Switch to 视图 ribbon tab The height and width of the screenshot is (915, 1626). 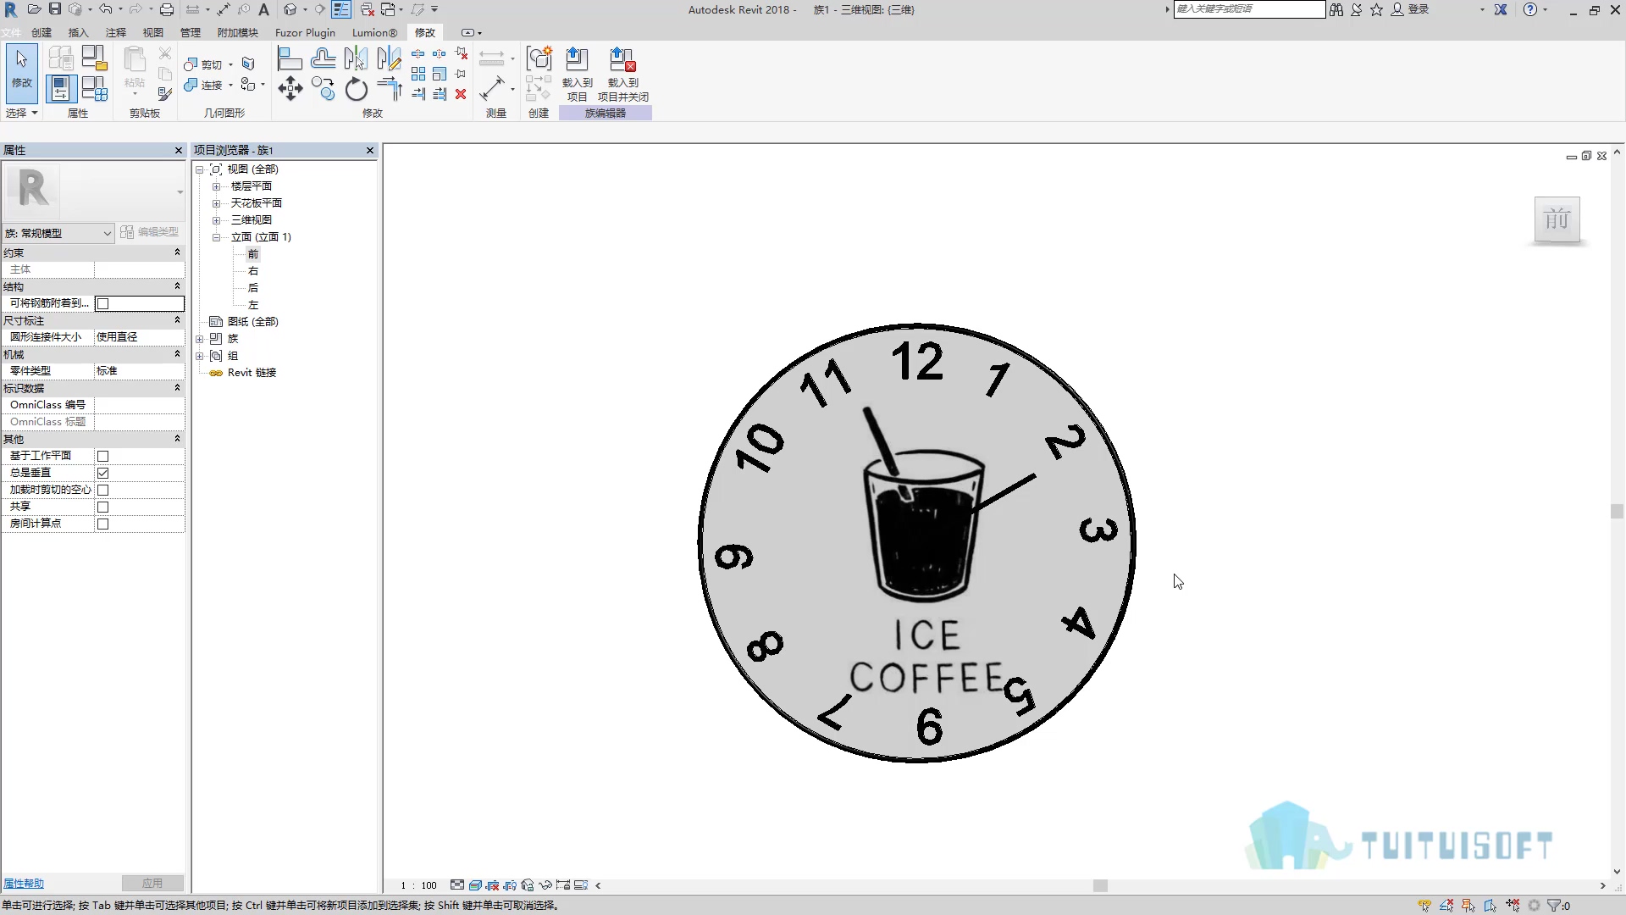coord(152,32)
